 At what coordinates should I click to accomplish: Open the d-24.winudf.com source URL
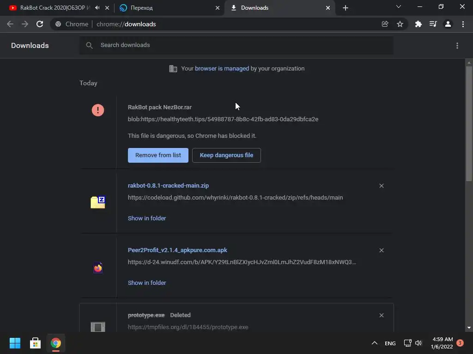coord(242,262)
